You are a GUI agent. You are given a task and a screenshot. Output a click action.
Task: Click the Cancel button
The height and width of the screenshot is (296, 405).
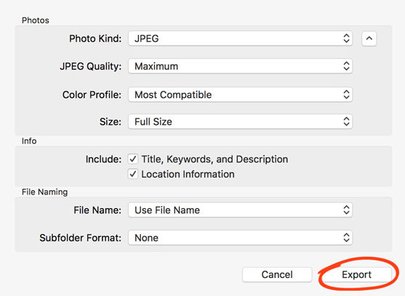[x=277, y=275]
